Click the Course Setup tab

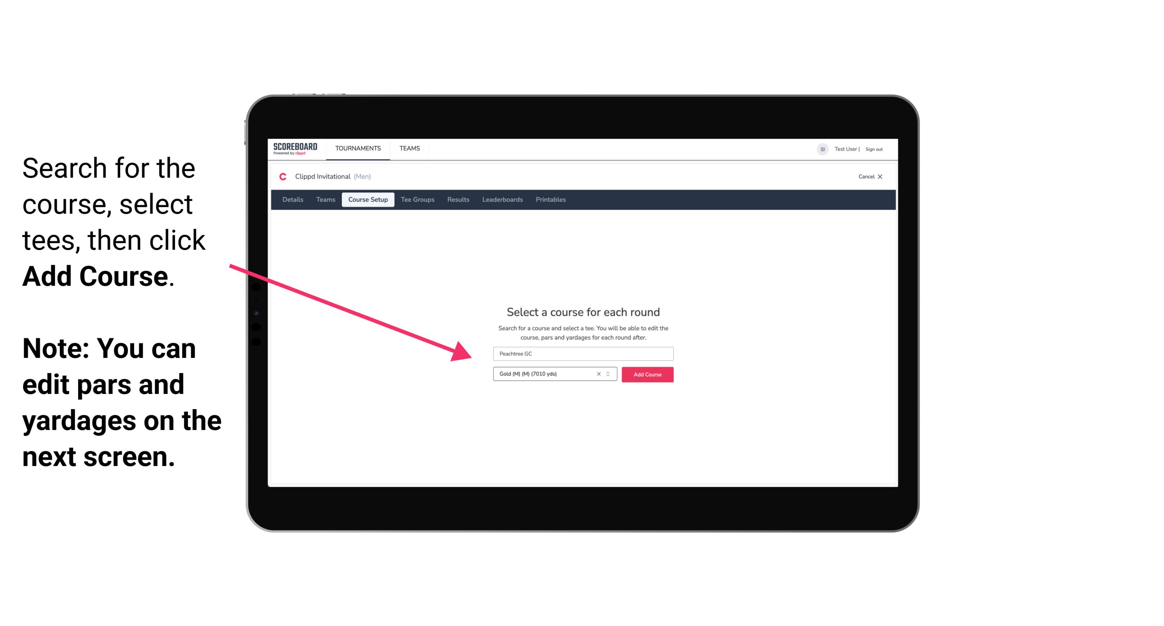pos(368,200)
